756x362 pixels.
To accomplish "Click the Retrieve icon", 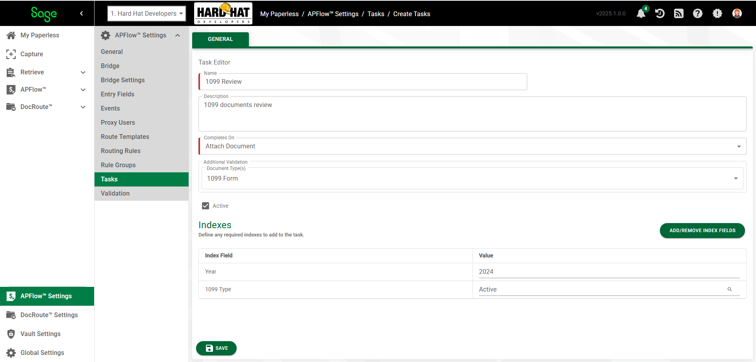I will pyautogui.click(x=11, y=72).
